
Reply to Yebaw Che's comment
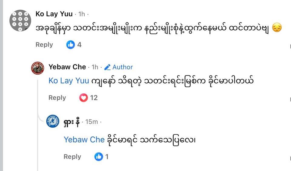point(57,98)
